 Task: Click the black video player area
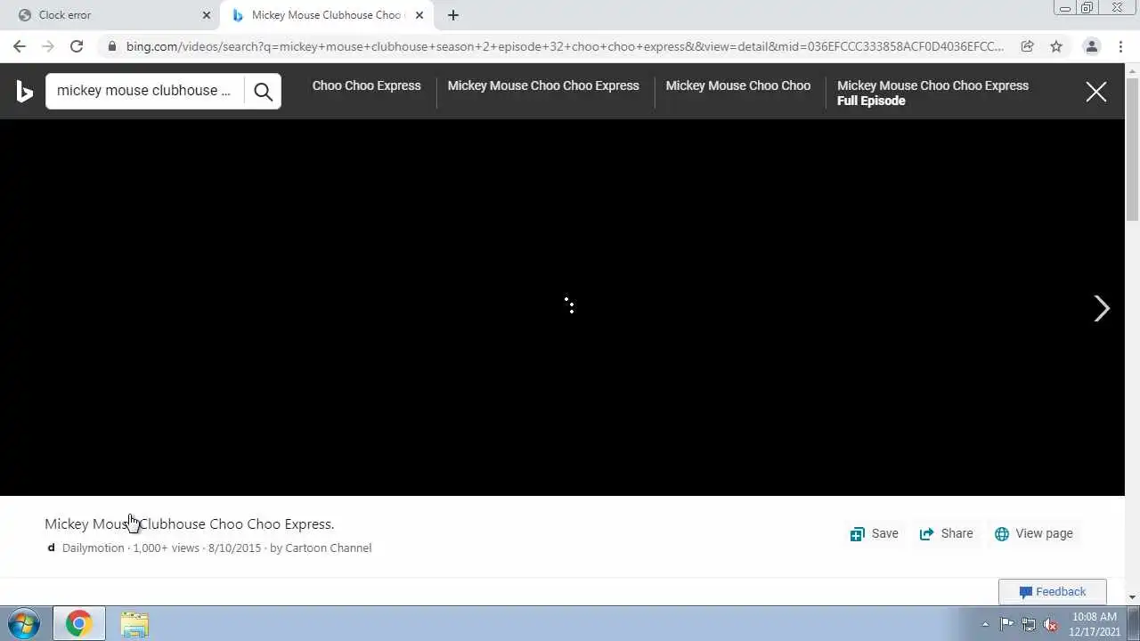point(562,307)
